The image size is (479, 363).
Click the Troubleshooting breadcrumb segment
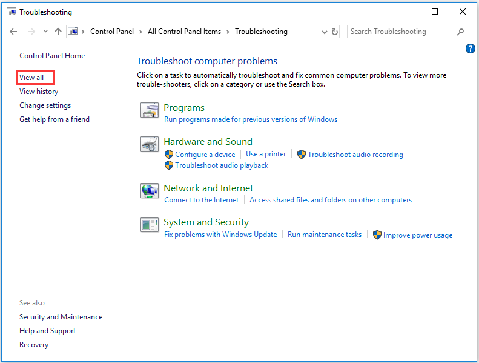tap(261, 32)
